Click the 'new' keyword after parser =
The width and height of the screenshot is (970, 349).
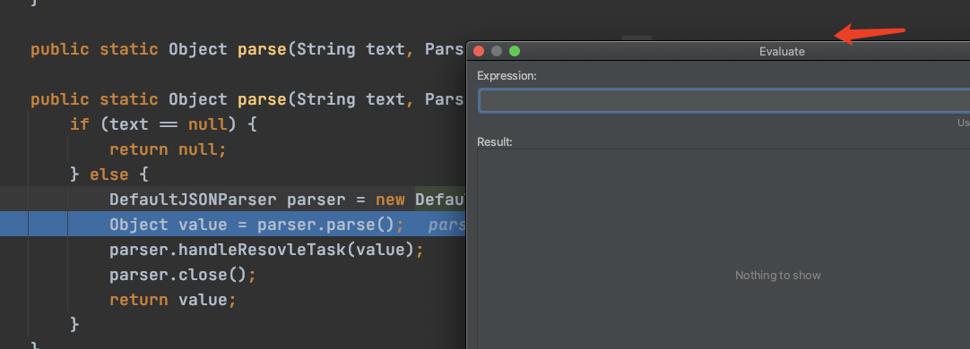point(390,200)
